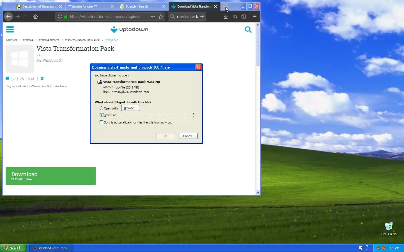Open the library icon in the toolbar
404x252 pixels.
[235, 17]
